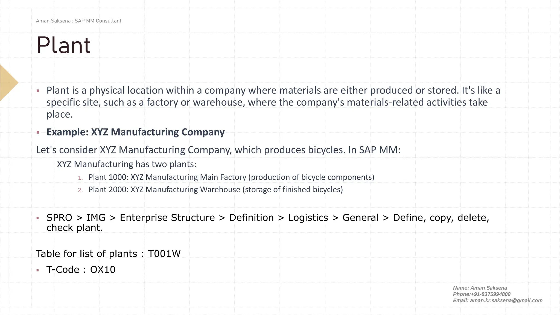Click the transaction code "OX10"

tap(103, 270)
